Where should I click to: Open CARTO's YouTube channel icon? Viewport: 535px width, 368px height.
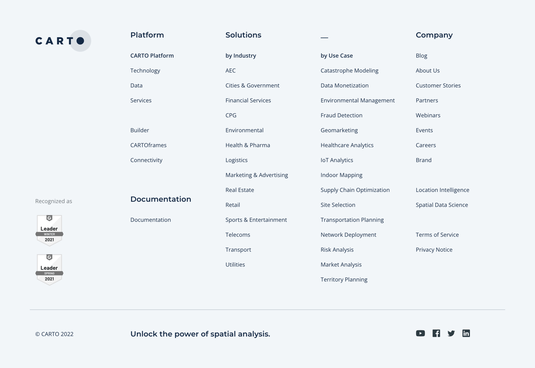pos(420,333)
